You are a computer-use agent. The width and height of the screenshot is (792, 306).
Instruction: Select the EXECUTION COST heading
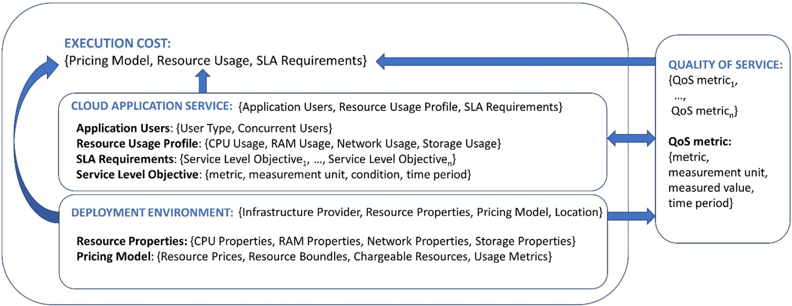118,43
